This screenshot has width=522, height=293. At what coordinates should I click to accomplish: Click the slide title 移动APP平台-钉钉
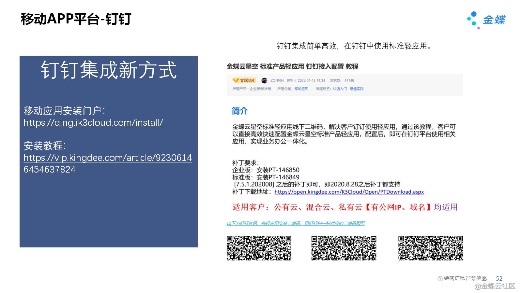tap(76, 19)
